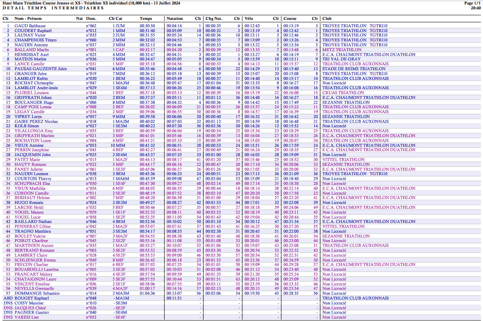Select the 'Nom - Prénom' column header
Viewport: 483px width, 321px height.
28,19
